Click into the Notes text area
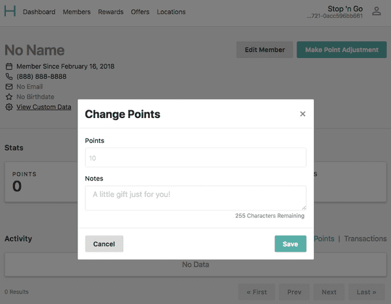Viewport: 391px width, 304px height. (x=195, y=198)
